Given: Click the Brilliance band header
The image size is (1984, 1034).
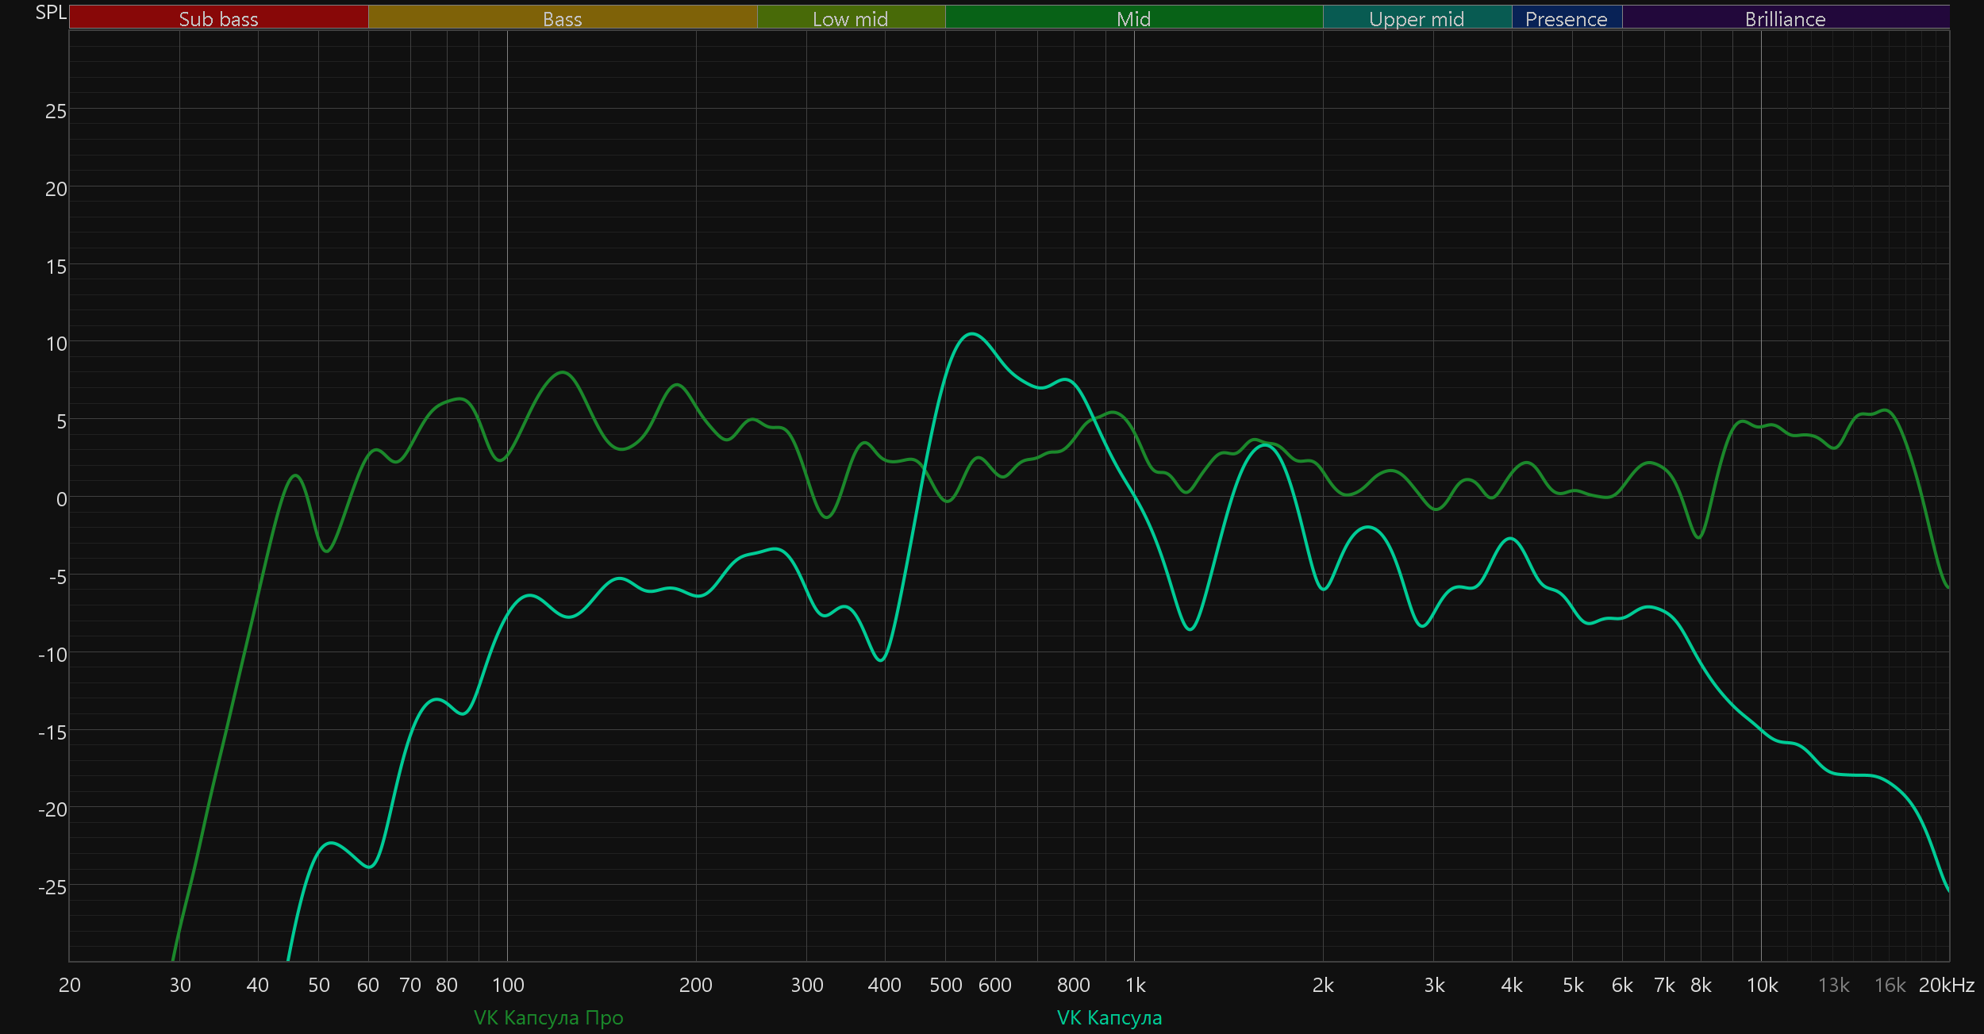Looking at the screenshot, I should pos(1785,18).
